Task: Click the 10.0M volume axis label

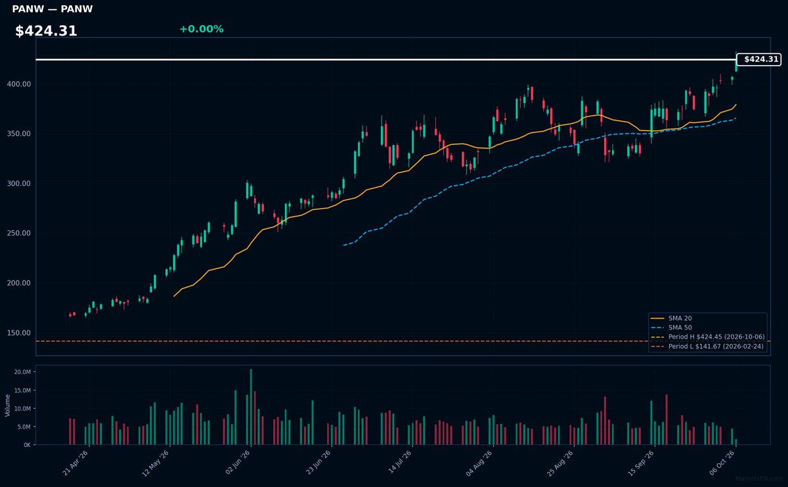Action: coord(22,408)
